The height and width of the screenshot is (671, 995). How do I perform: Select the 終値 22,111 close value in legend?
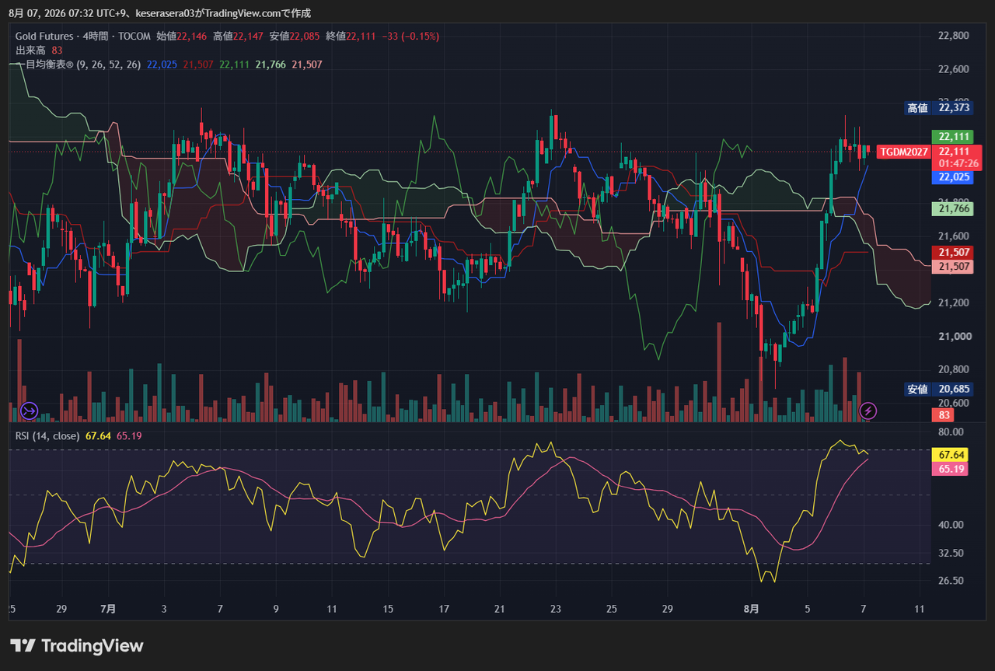click(x=351, y=37)
